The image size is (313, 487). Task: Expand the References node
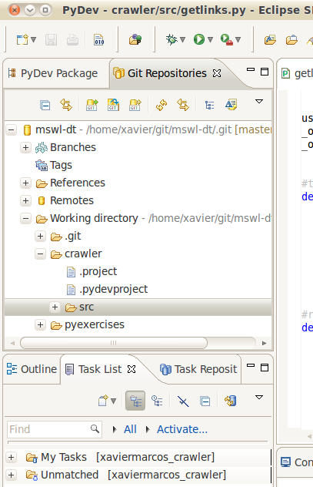tap(25, 183)
